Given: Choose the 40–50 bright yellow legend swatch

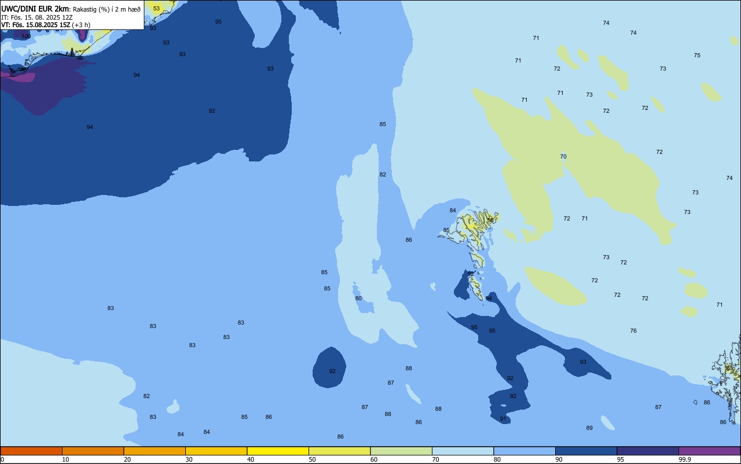Looking at the screenshot, I should coord(278,451).
